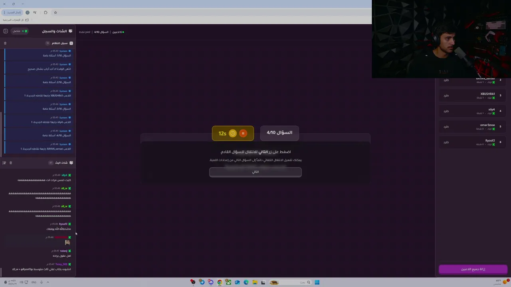Clear the system log with its trash icon
The height and width of the screenshot is (287, 511).
5,43
